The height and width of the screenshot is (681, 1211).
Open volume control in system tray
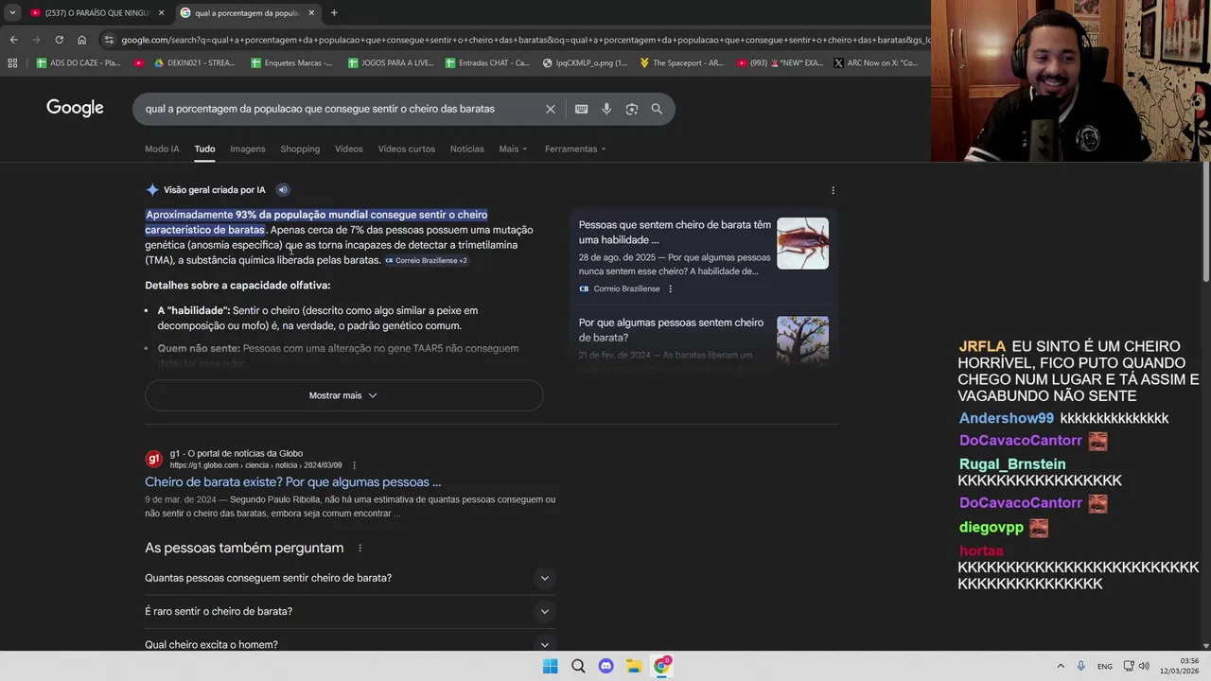1144,666
